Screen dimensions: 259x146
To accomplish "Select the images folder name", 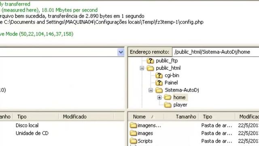I will tap(145, 133).
